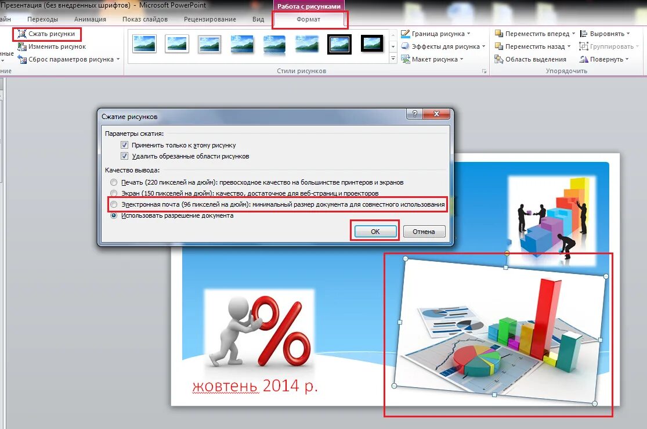Expand the Эффекты для рисунка dropdown arrow
The width and height of the screenshot is (647, 429).
(483, 46)
